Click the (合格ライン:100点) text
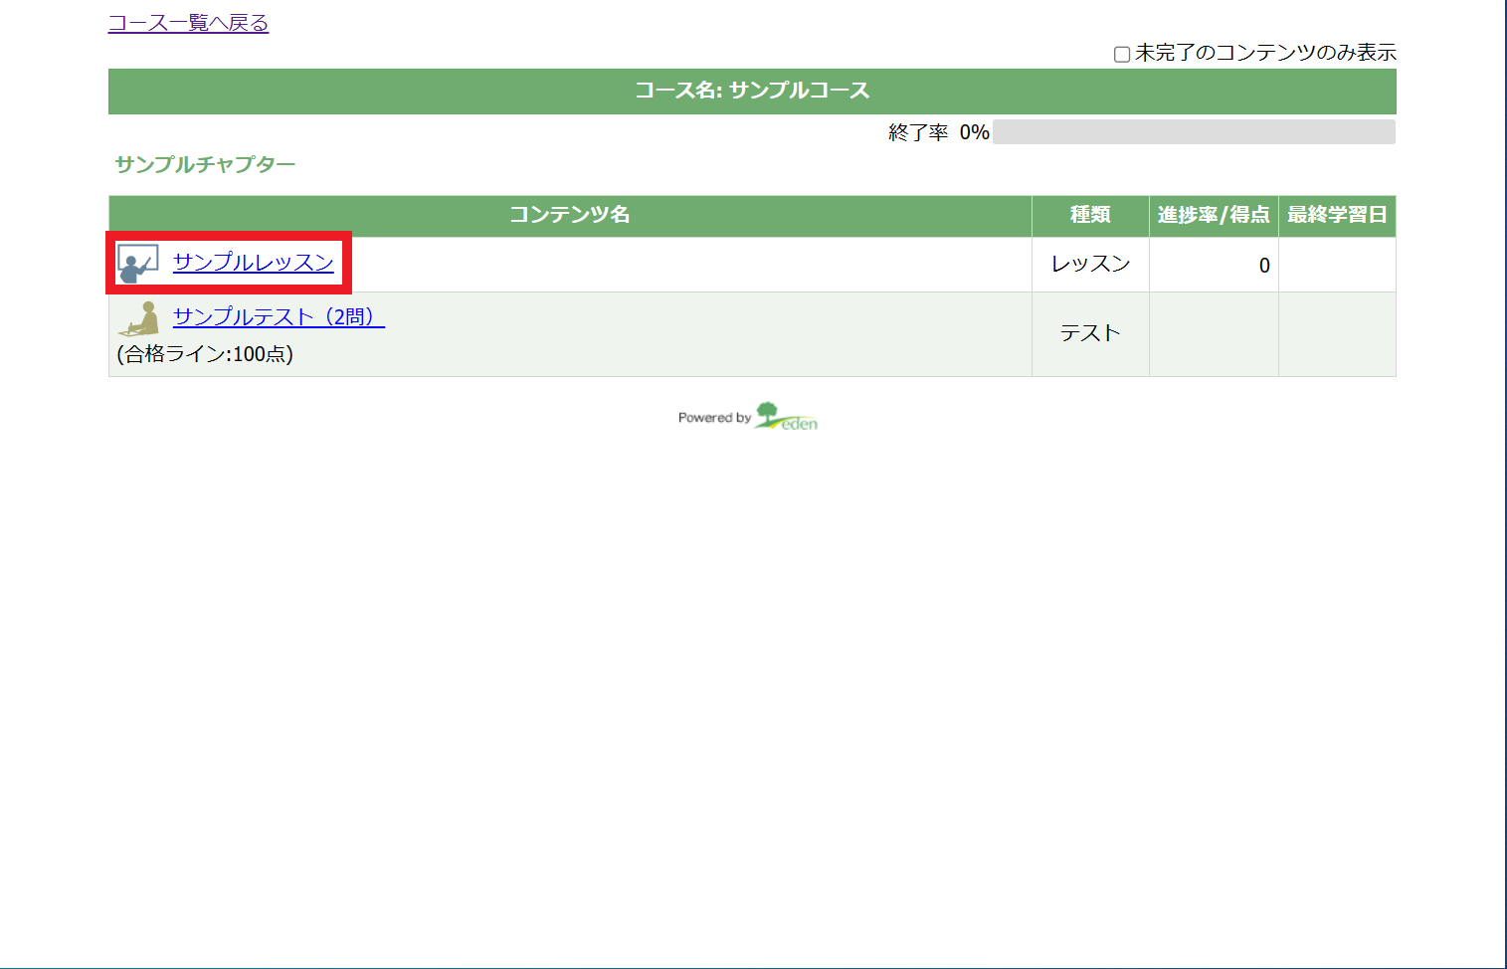Viewport: 1507px width, 969px height. [x=205, y=354]
